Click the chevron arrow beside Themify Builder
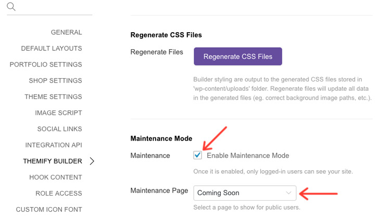 point(92,161)
